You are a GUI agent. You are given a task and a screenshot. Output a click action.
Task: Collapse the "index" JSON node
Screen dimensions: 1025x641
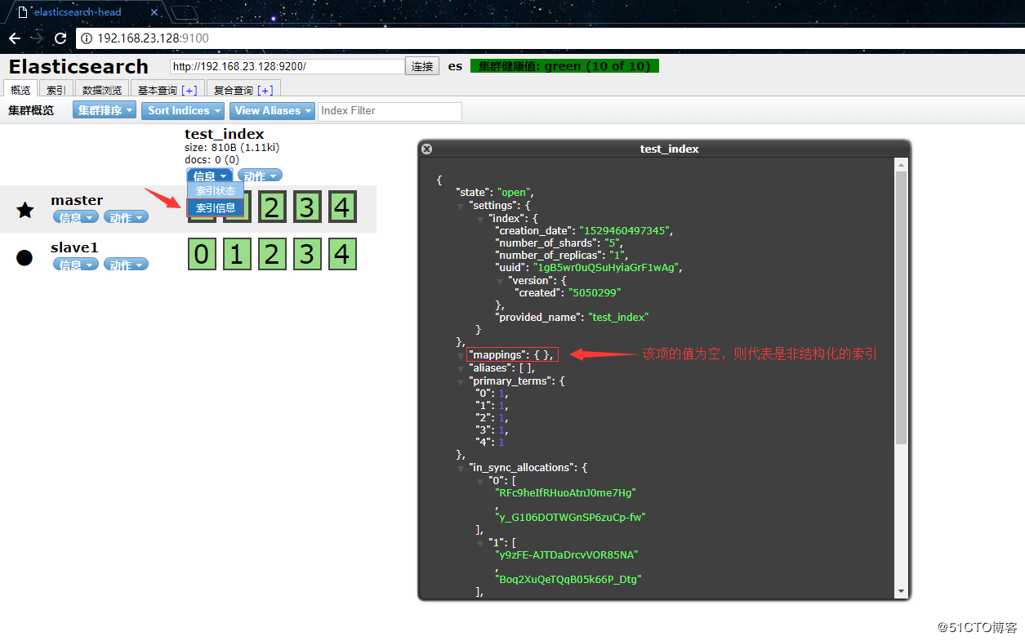pyautogui.click(x=482, y=219)
